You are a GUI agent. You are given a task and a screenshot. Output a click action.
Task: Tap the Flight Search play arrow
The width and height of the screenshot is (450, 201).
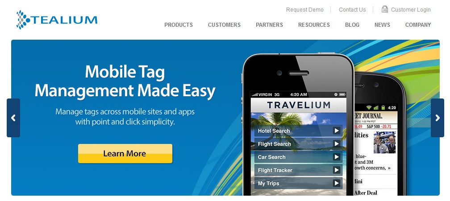(x=336, y=144)
